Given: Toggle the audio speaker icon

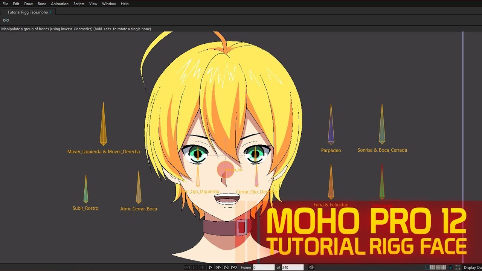Looking at the screenshot, I should pyautogui.click(x=311, y=268).
